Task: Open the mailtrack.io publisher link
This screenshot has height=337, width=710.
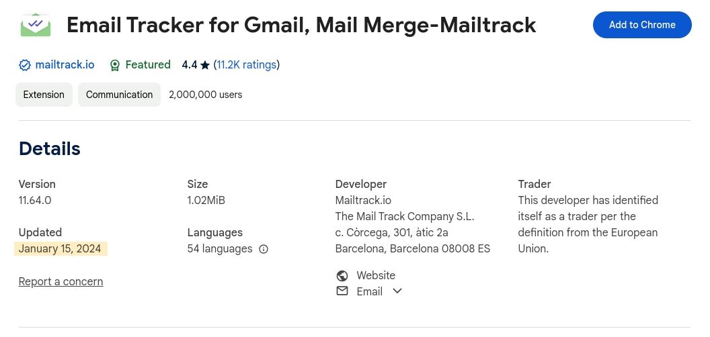Action: pyautogui.click(x=65, y=65)
